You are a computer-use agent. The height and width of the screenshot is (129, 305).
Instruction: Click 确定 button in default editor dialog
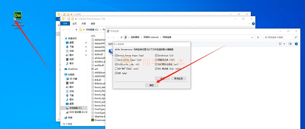[x=152, y=85]
